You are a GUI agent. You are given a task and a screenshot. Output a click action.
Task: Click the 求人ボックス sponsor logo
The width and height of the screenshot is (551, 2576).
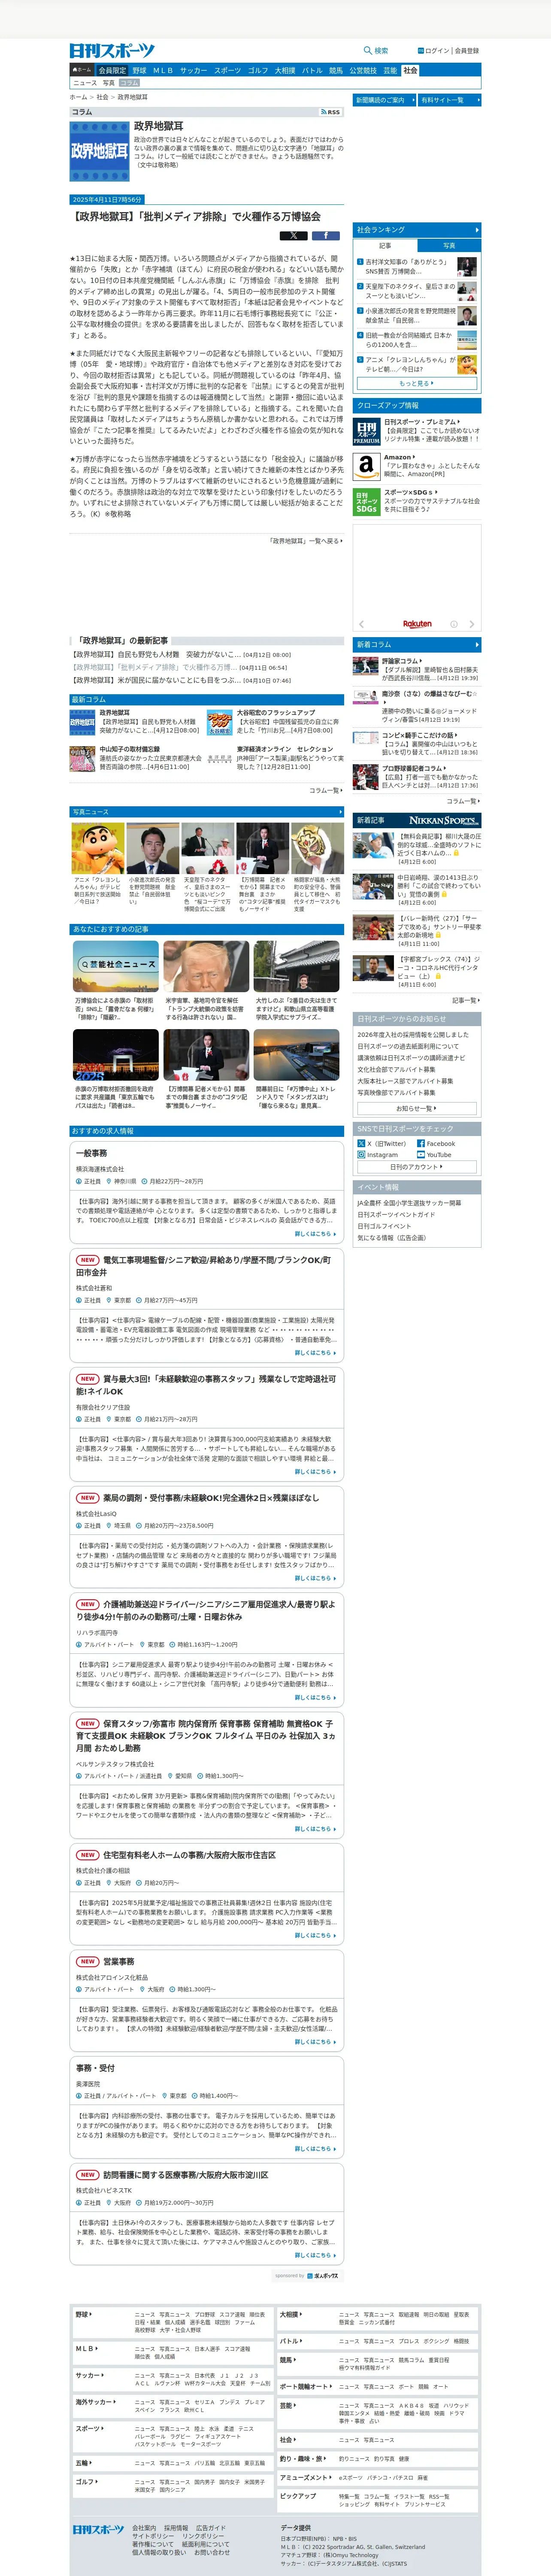[324, 2276]
